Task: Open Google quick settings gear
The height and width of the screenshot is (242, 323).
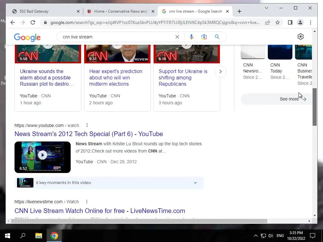Action: (x=301, y=37)
